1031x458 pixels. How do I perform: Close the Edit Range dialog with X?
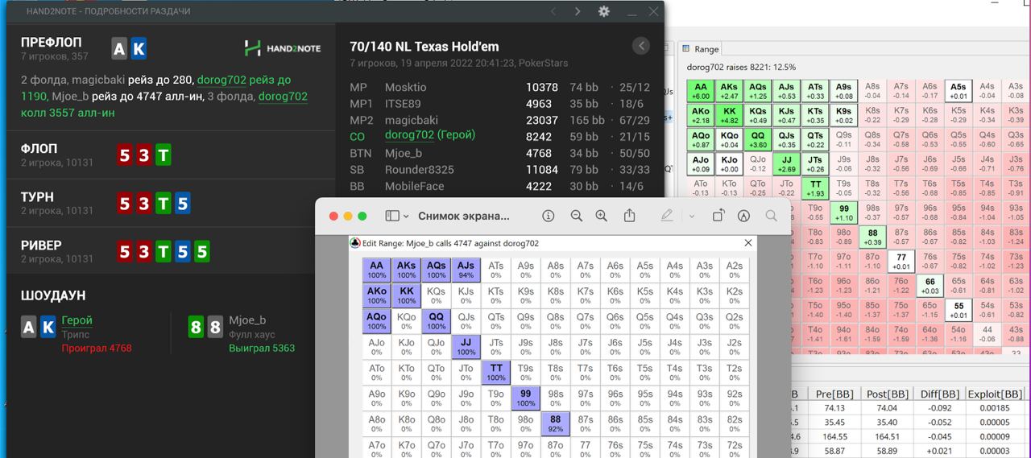click(x=748, y=243)
